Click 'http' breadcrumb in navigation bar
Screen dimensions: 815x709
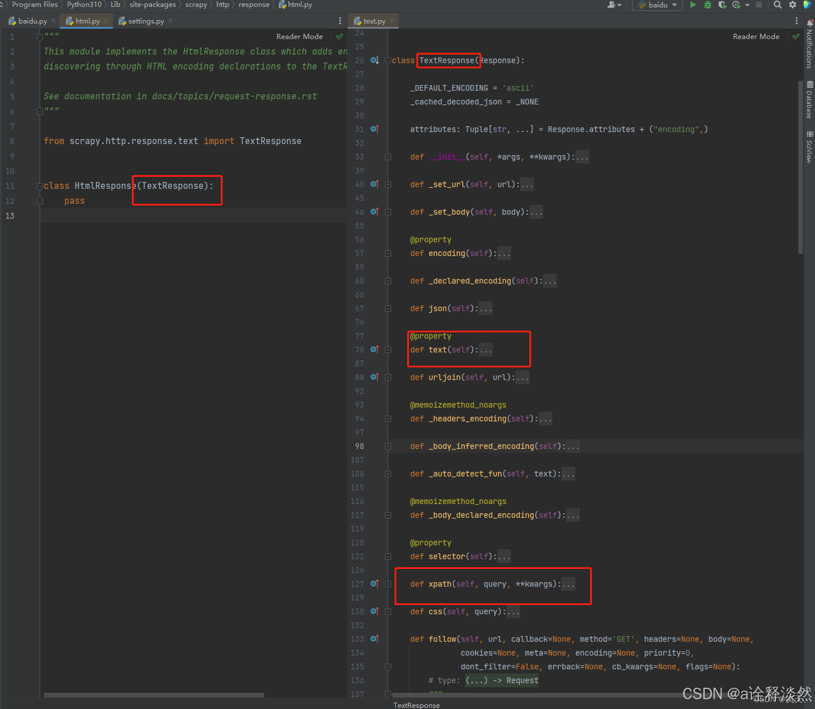pyautogui.click(x=223, y=5)
